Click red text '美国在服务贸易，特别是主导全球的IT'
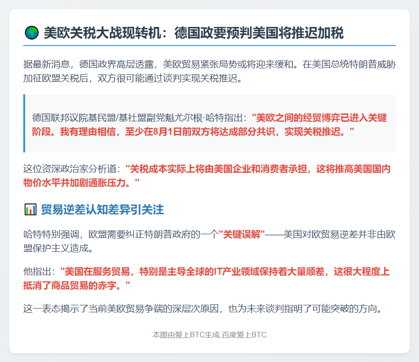The image size is (419, 362). pyautogui.click(x=143, y=271)
